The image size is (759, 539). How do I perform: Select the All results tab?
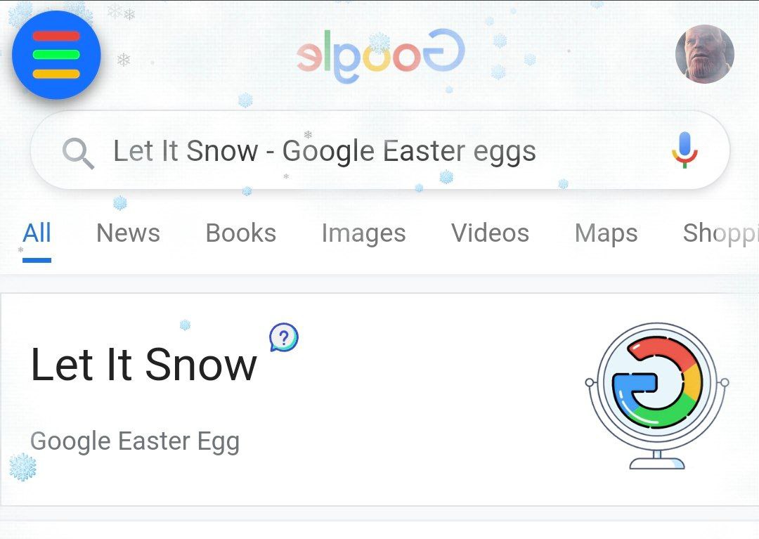coord(37,233)
